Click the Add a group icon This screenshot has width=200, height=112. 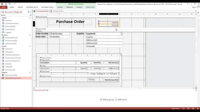tap(101, 100)
